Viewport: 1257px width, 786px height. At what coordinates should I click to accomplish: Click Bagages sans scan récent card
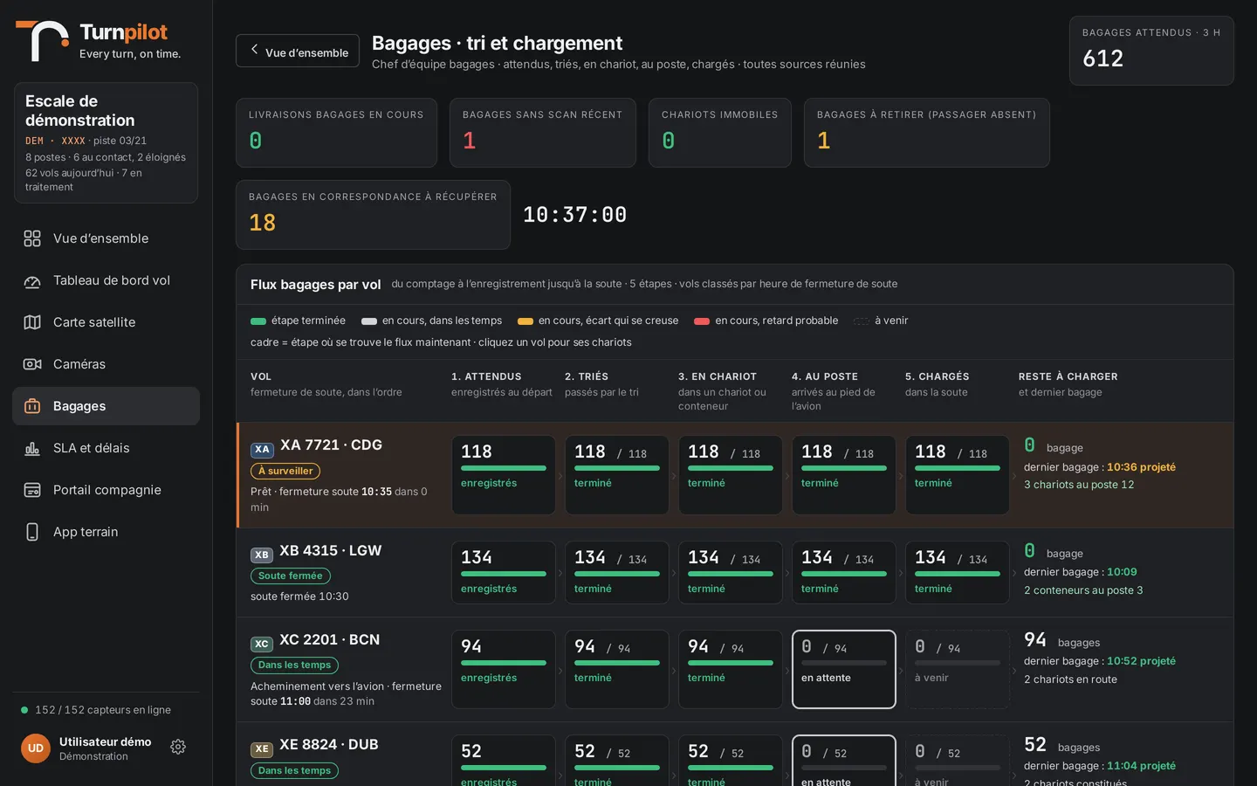[542, 133]
